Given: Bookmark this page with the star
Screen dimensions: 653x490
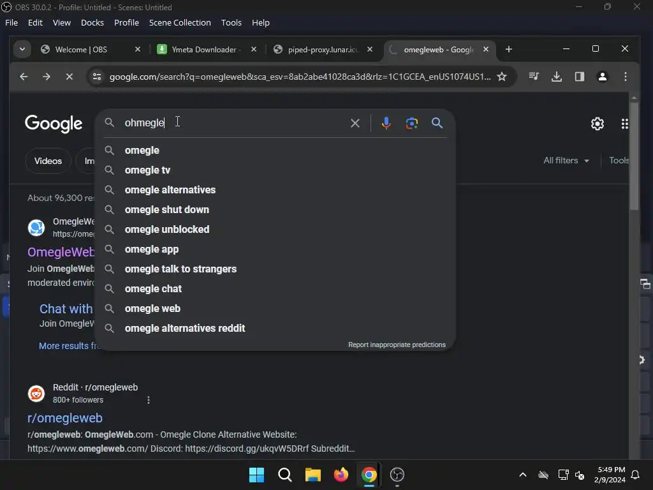Looking at the screenshot, I should 502,77.
